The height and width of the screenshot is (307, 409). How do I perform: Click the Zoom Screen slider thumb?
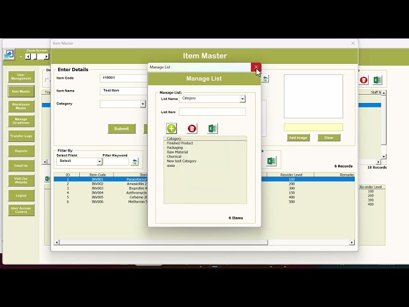click(35, 56)
